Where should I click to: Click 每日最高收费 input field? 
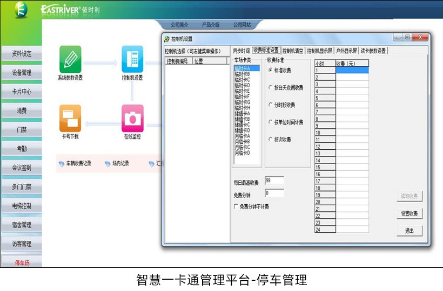coord(274,181)
